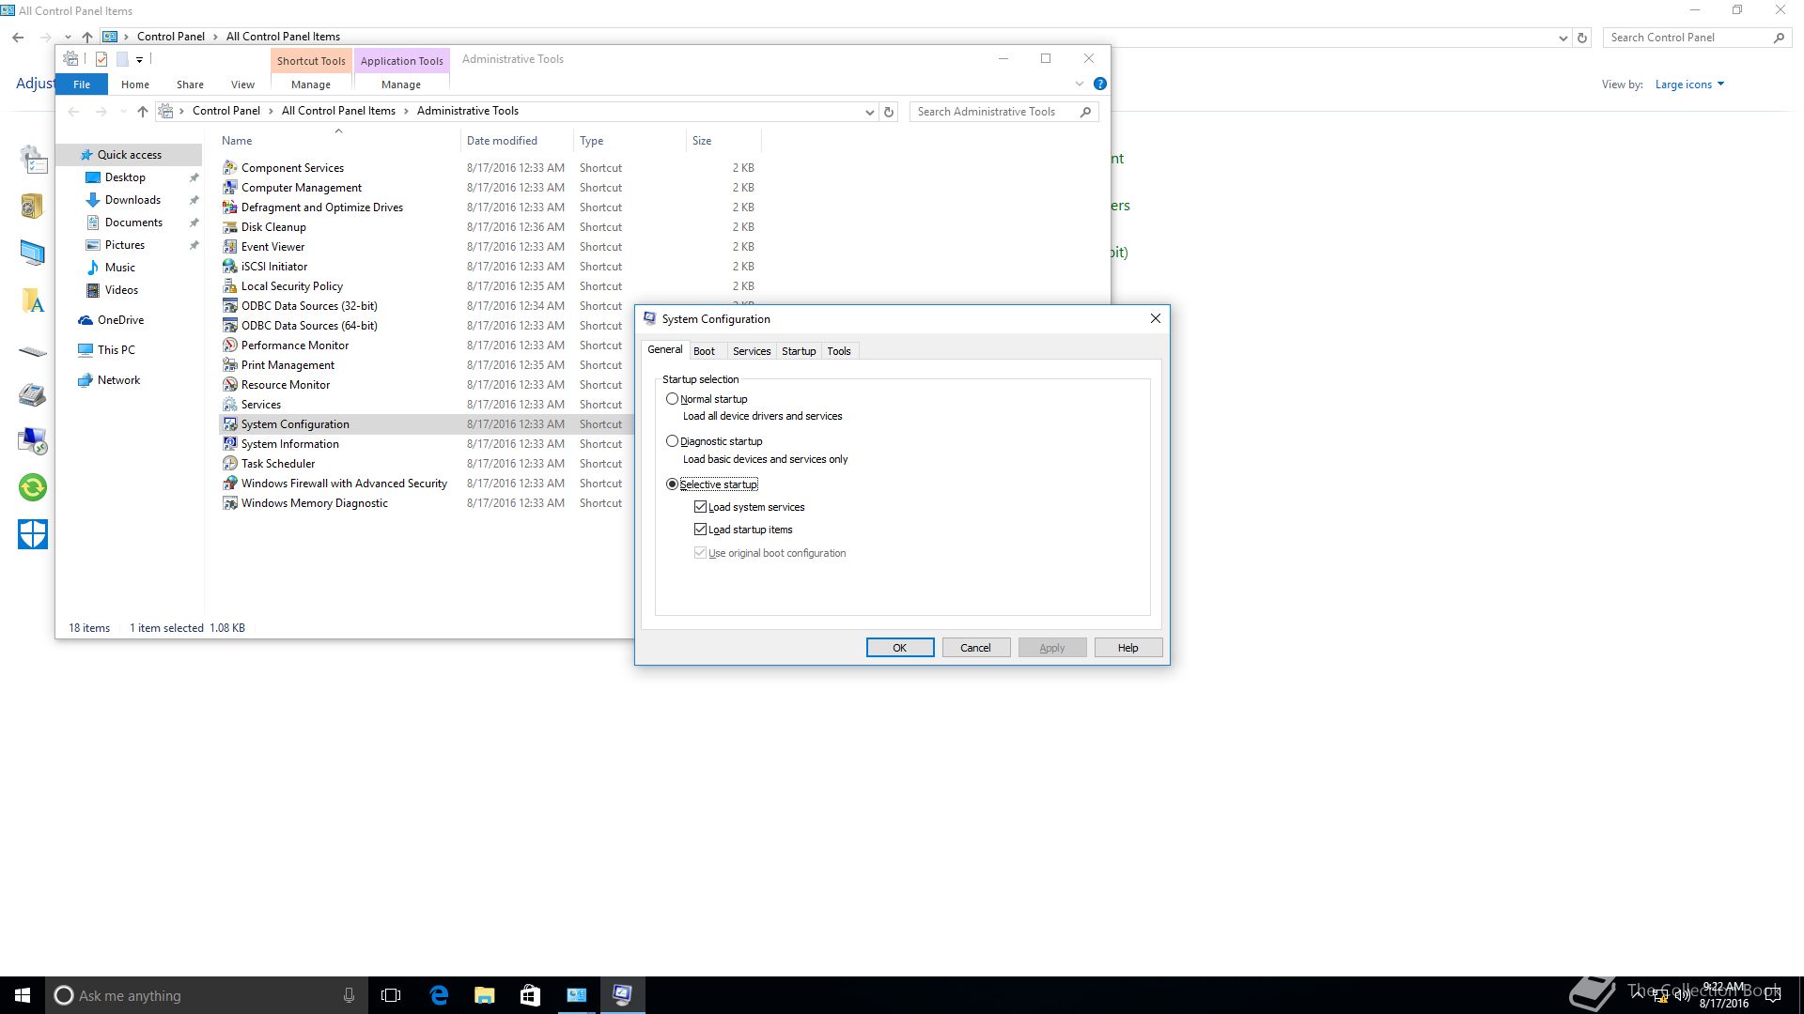
Task: Click the Windows Memory Diagnostic icon
Action: (x=230, y=503)
